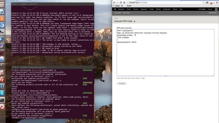Open the Terminal icon in the dock
The width and height of the screenshot is (219, 123).
point(2,99)
